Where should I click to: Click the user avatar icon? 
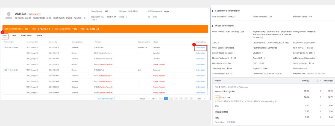coord(9,15)
